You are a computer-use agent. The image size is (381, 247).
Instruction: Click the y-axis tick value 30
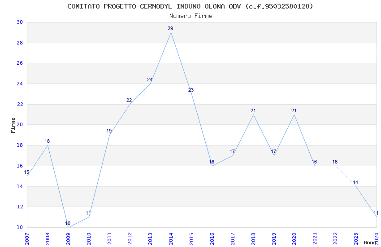point(20,22)
